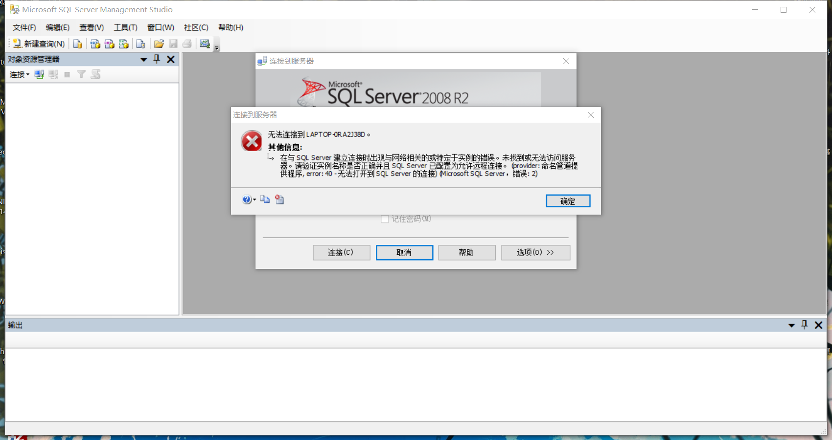Click the Connect Object Explorer icon
Screen dimensions: 832x440
click(x=39, y=74)
